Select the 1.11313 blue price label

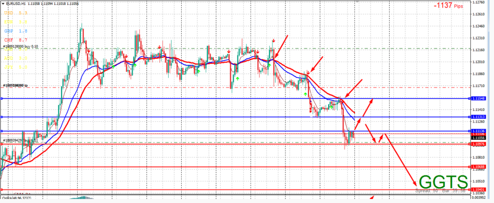479,117
